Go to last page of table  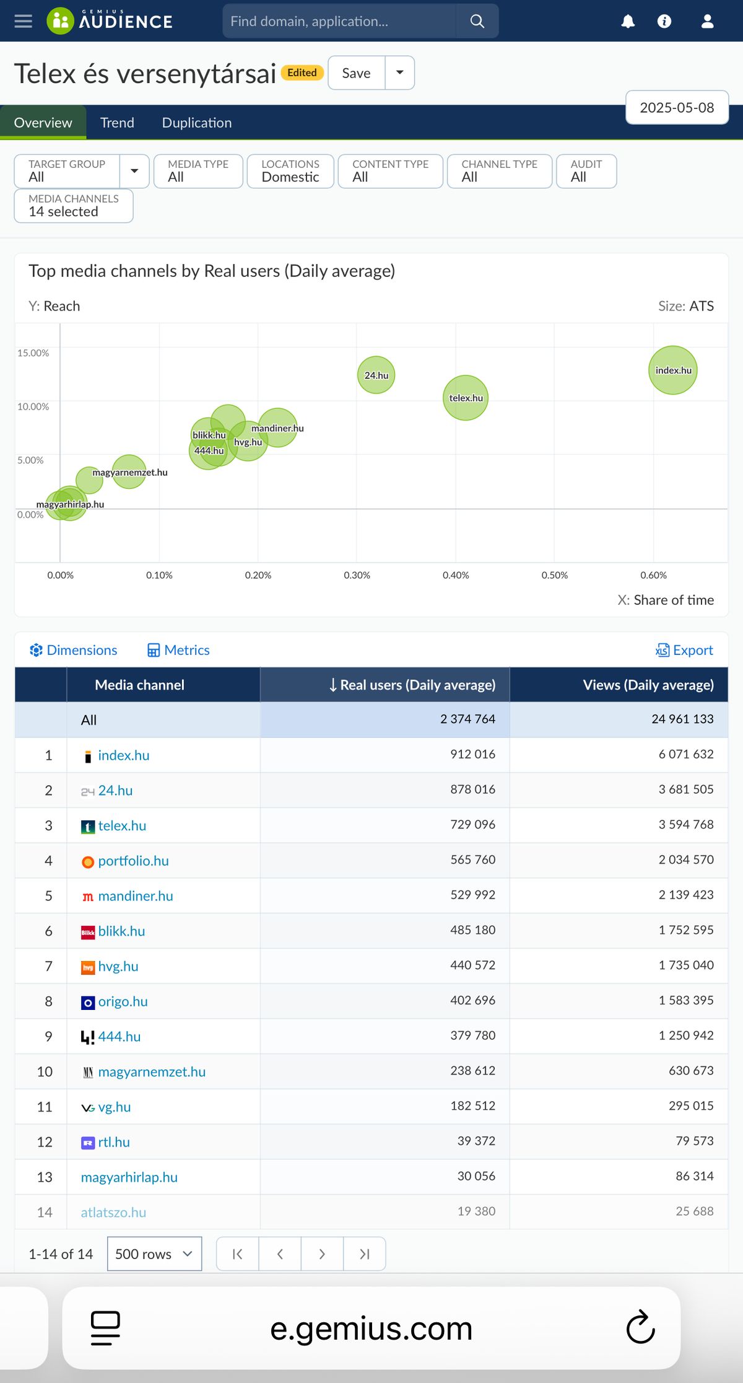[x=364, y=1253]
